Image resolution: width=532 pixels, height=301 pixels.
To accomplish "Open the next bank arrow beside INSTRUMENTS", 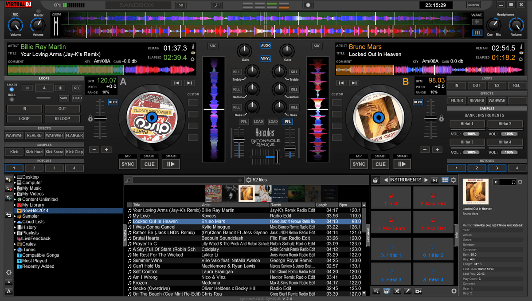I will pyautogui.click(x=426, y=179).
